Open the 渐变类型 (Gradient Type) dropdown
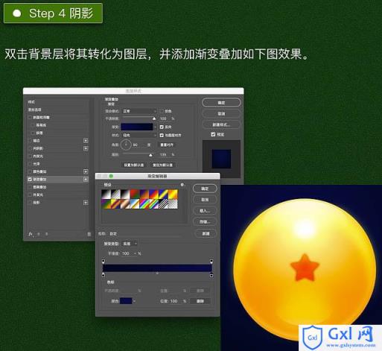 [130, 244]
